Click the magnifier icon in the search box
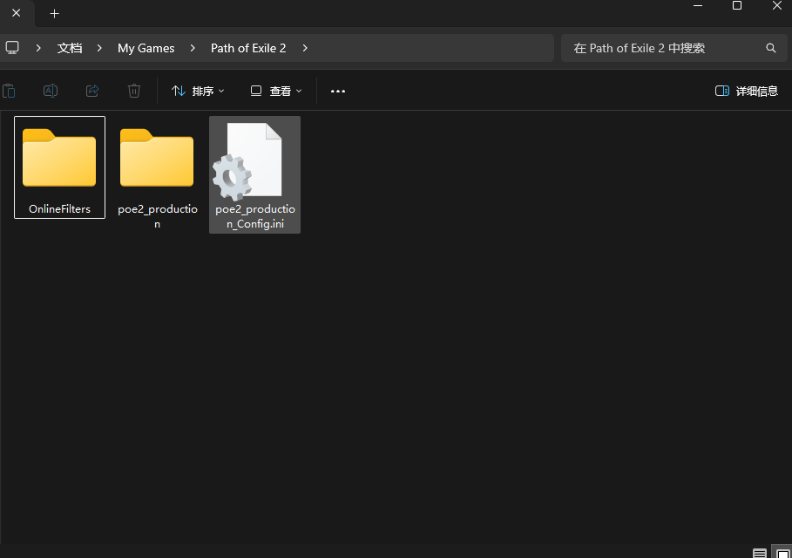 point(770,48)
